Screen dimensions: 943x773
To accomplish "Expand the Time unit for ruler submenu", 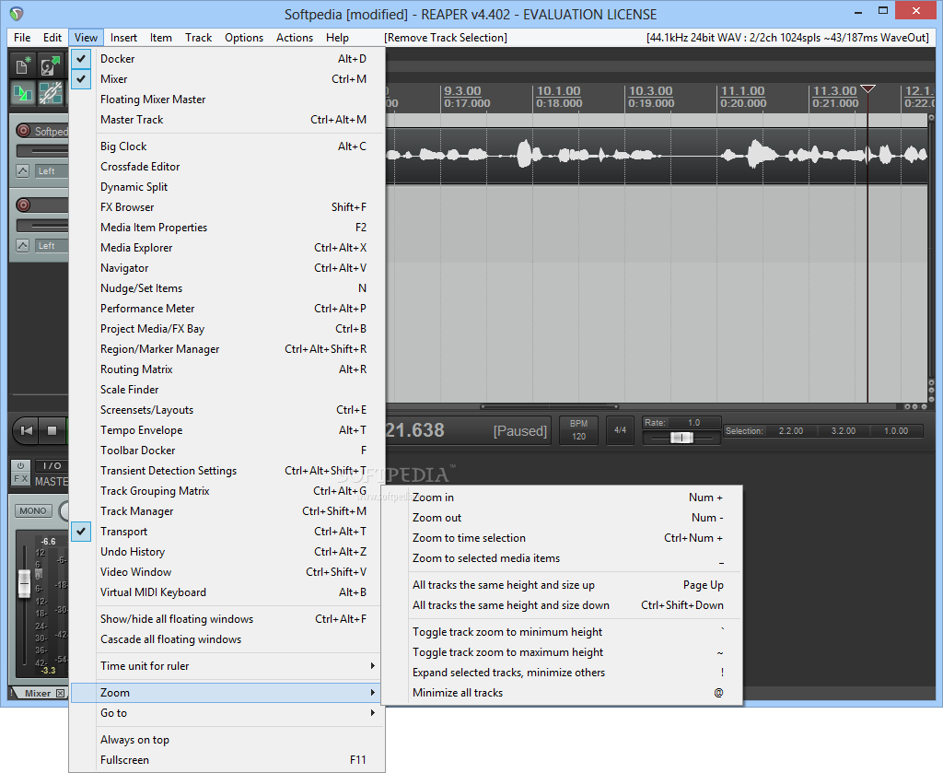I will (227, 666).
